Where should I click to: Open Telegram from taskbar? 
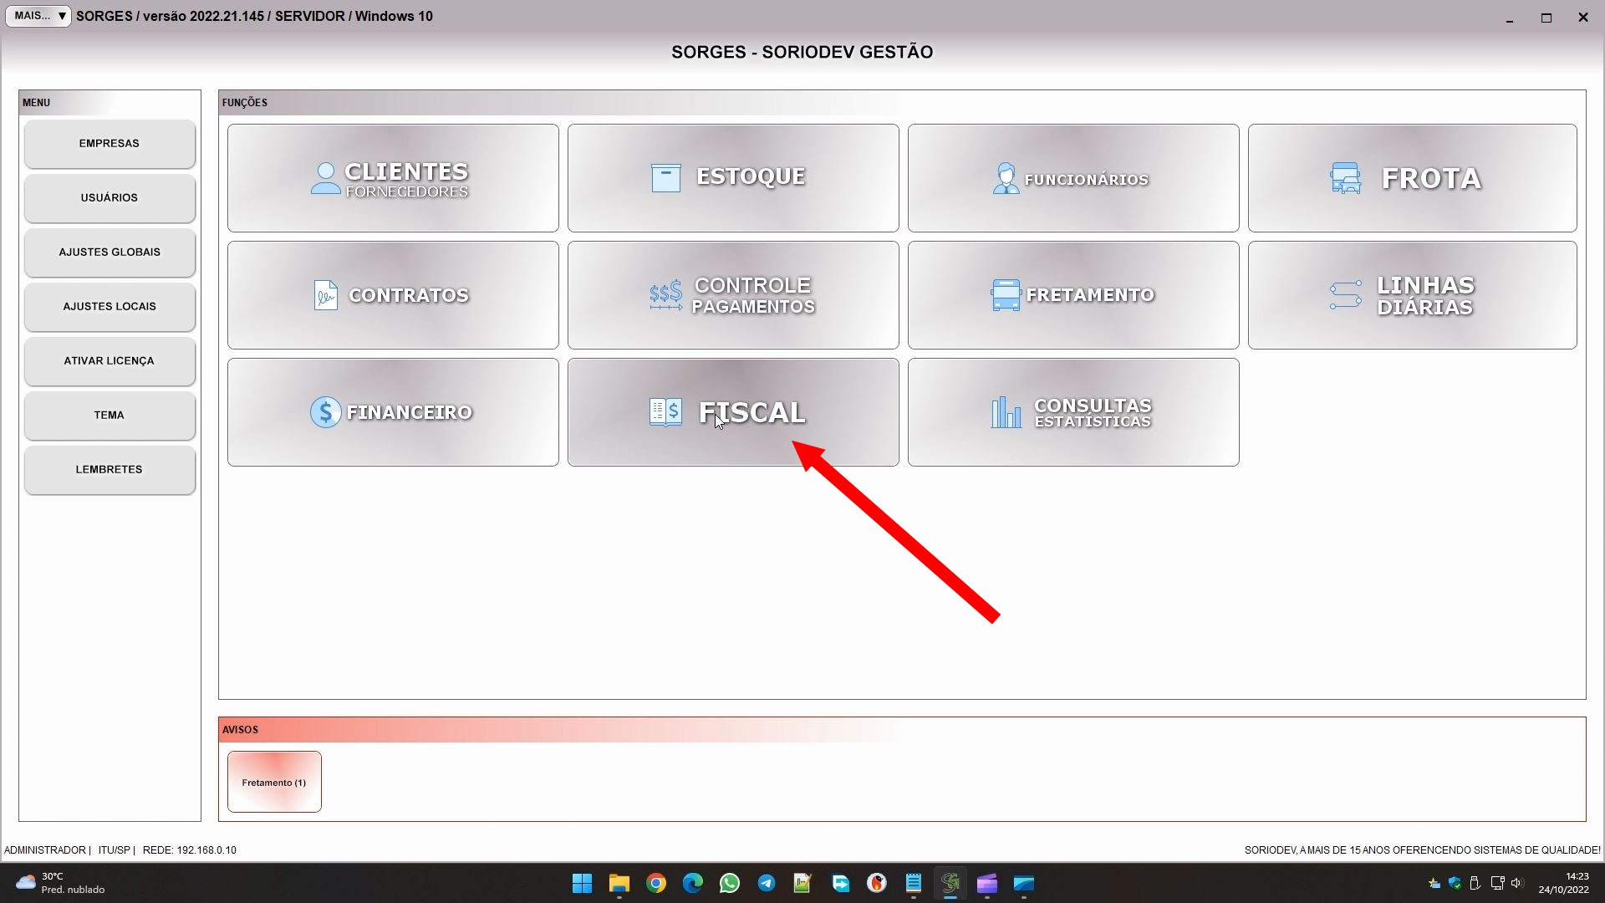point(767,883)
